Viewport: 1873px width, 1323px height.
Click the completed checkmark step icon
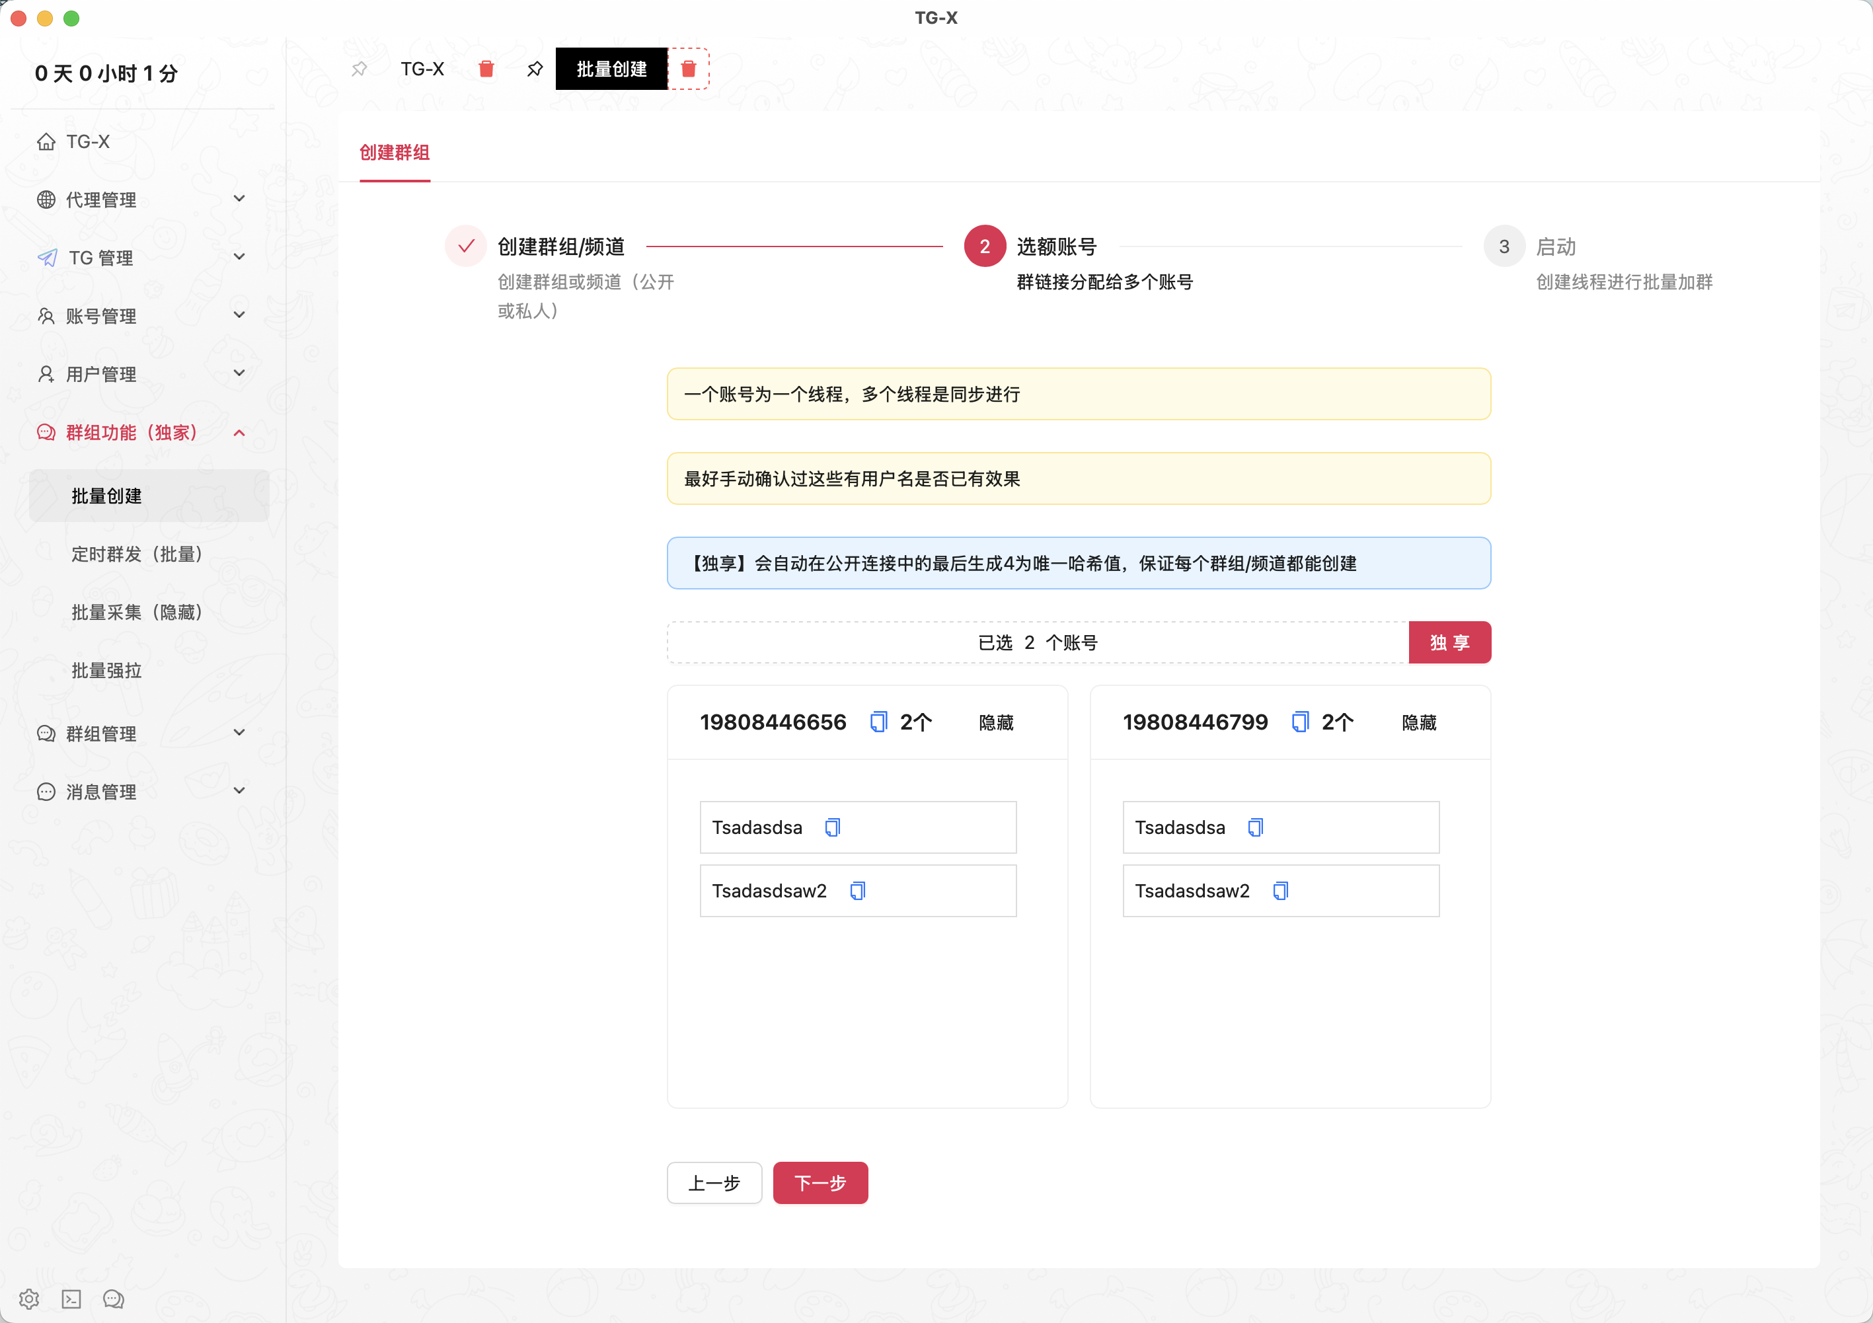[466, 246]
